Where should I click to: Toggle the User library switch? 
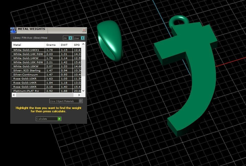pyautogui.click(x=79, y=38)
